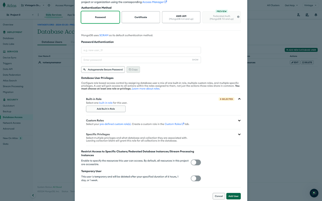
Task: Turn on the Temporary User toggle
Action: click(x=196, y=178)
